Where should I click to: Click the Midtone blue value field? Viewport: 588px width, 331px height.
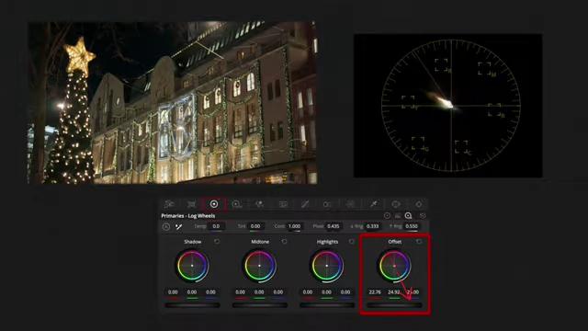pyautogui.click(x=278, y=292)
